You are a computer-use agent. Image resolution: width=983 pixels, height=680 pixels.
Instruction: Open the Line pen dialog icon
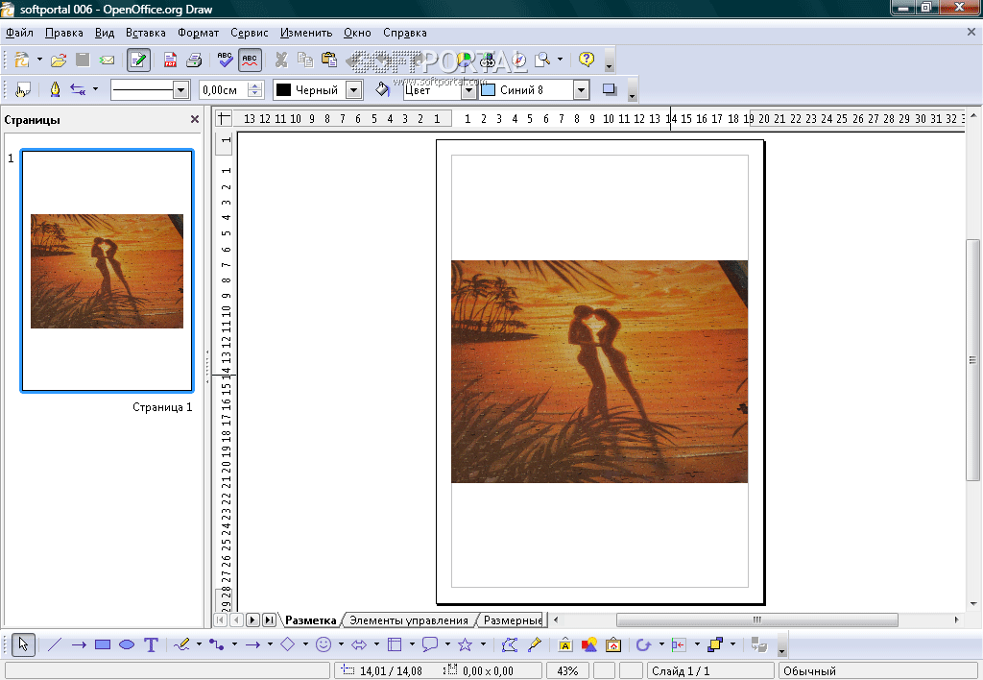pos(55,89)
